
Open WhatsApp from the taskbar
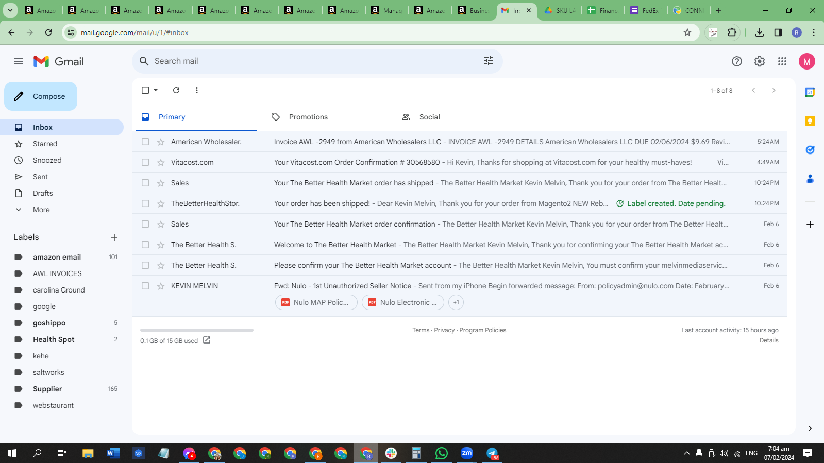(442, 453)
